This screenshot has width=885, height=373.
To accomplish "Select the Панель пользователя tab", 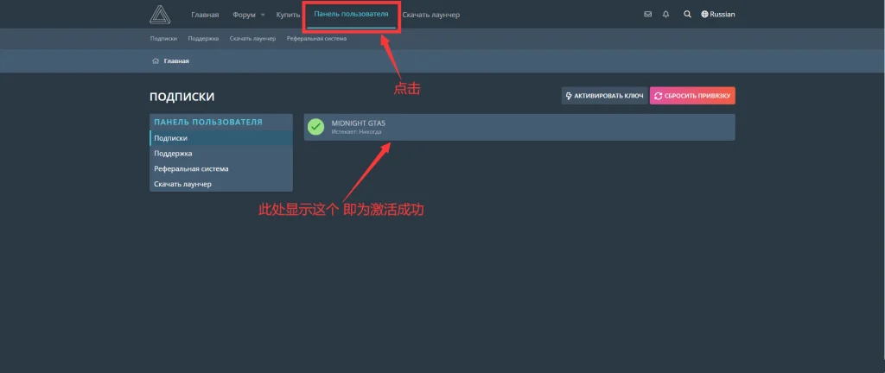I will 351,15.
